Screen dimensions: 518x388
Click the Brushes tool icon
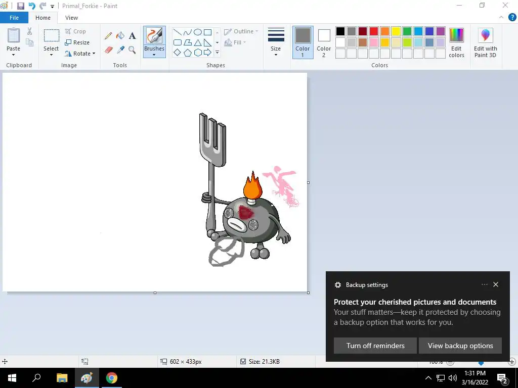[x=154, y=36]
